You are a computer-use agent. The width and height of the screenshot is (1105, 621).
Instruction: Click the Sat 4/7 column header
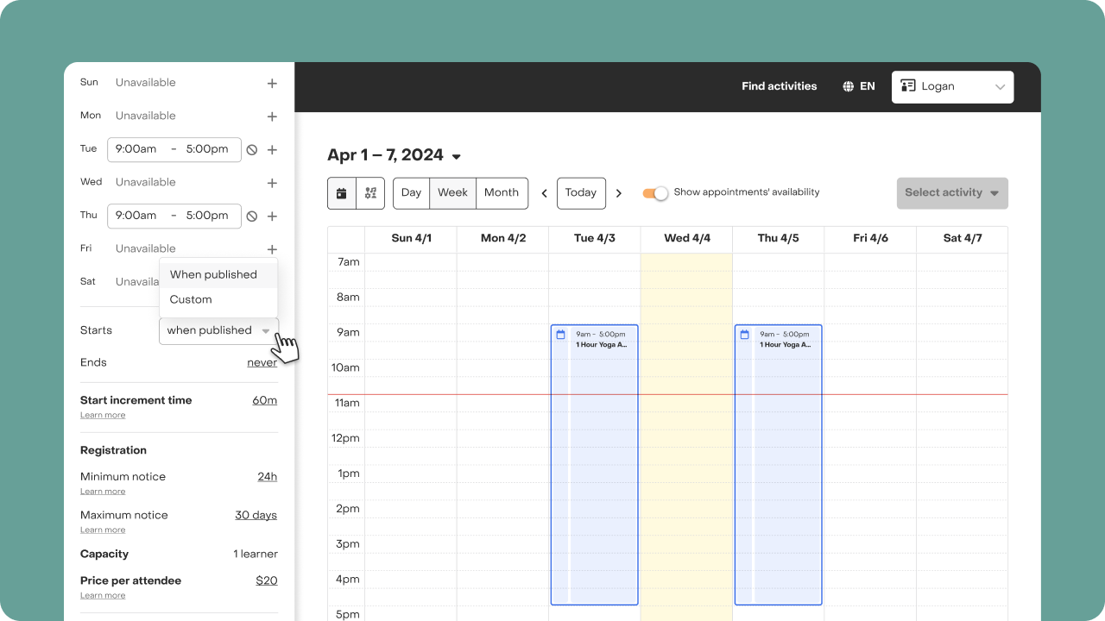click(962, 239)
